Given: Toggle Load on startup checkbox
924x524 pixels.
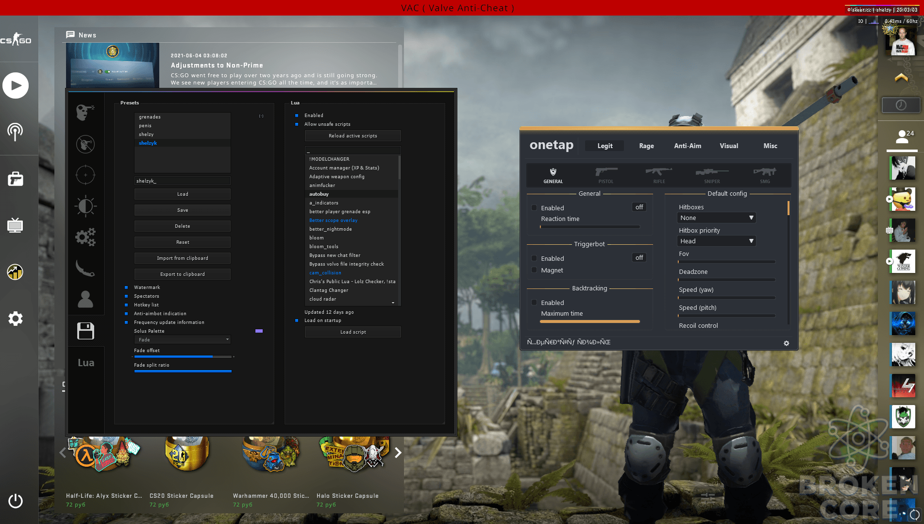Looking at the screenshot, I should click(x=297, y=321).
